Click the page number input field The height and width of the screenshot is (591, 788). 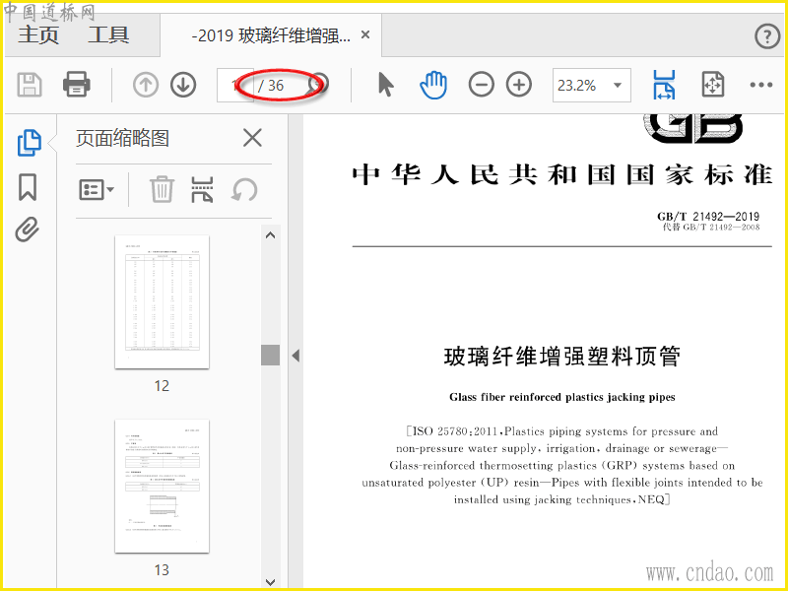[235, 86]
